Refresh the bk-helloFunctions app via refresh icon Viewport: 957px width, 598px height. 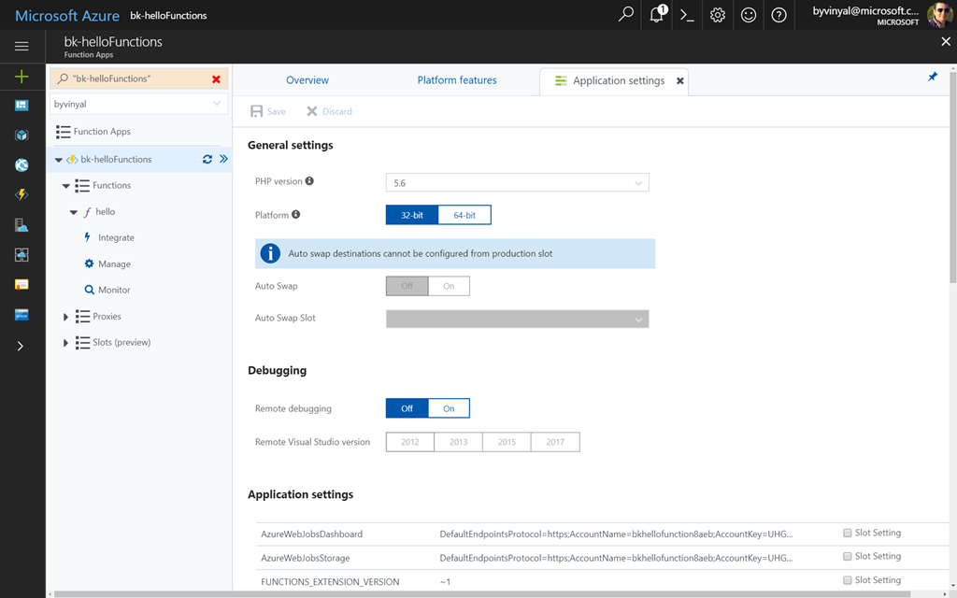207,160
